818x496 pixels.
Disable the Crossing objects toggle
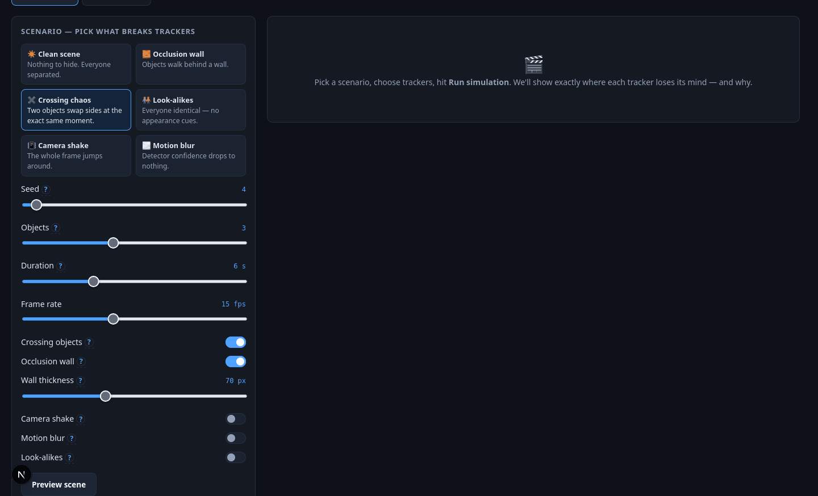pyautogui.click(x=236, y=342)
